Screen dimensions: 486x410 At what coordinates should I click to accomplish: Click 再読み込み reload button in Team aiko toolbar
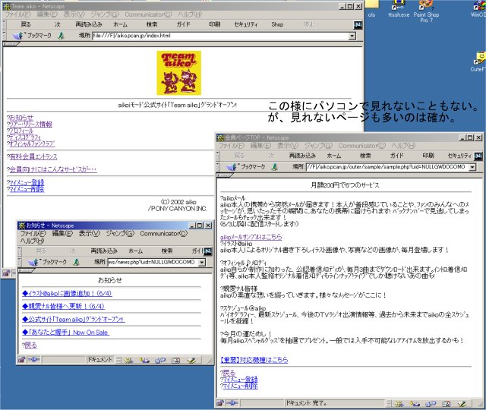[89, 24]
